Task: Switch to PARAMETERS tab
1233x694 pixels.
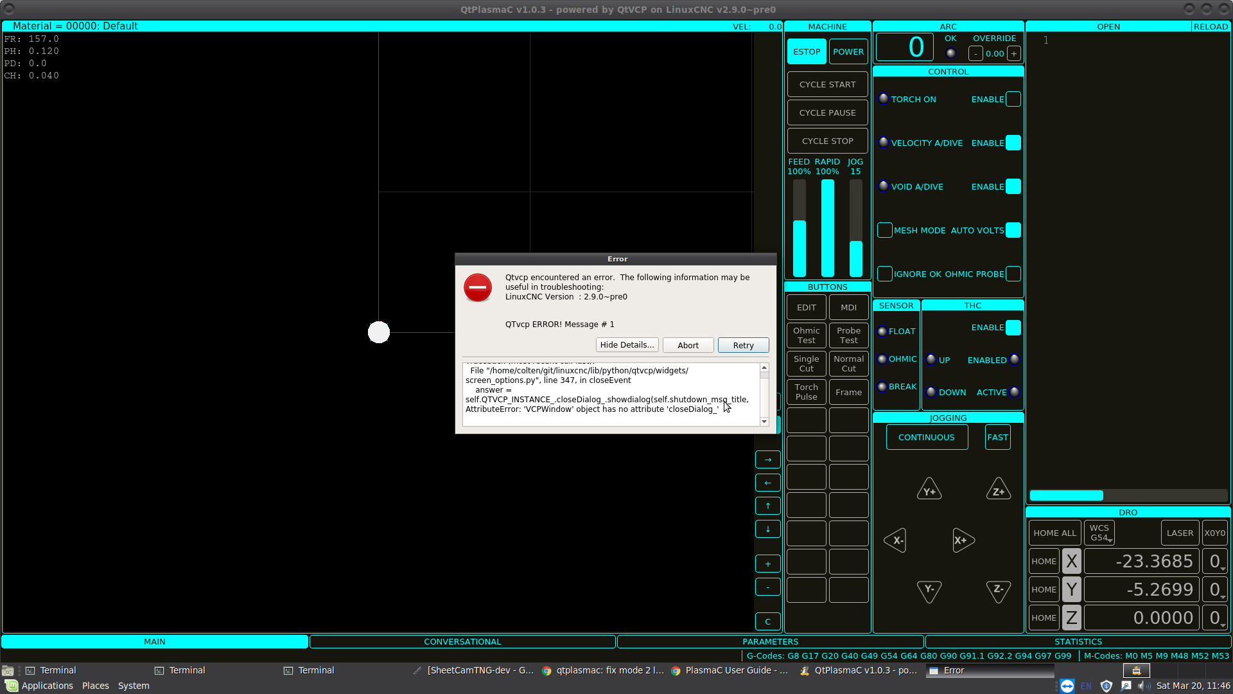Action: pos(771,641)
